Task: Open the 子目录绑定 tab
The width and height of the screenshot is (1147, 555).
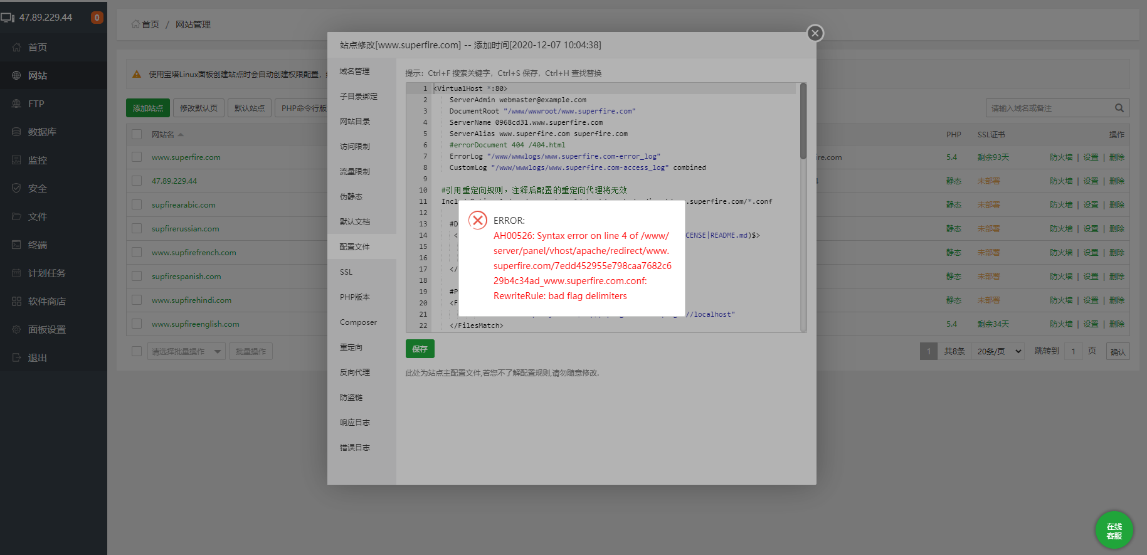Action: (x=362, y=97)
